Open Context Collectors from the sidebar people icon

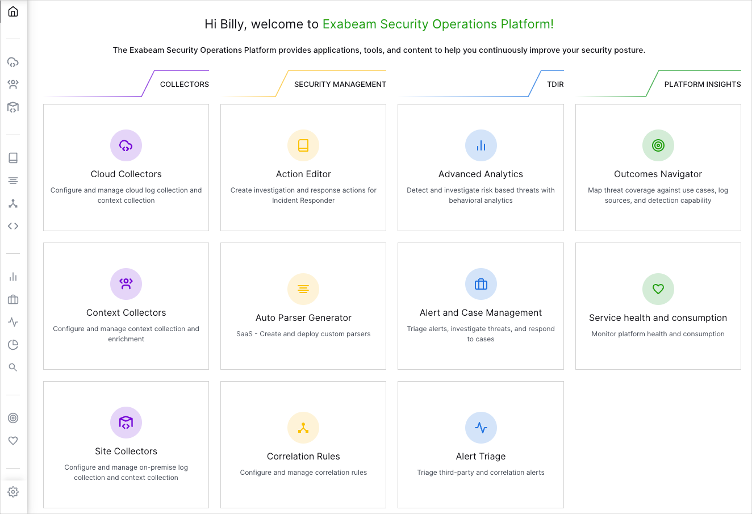pyautogui.click(x=13, y=85)
